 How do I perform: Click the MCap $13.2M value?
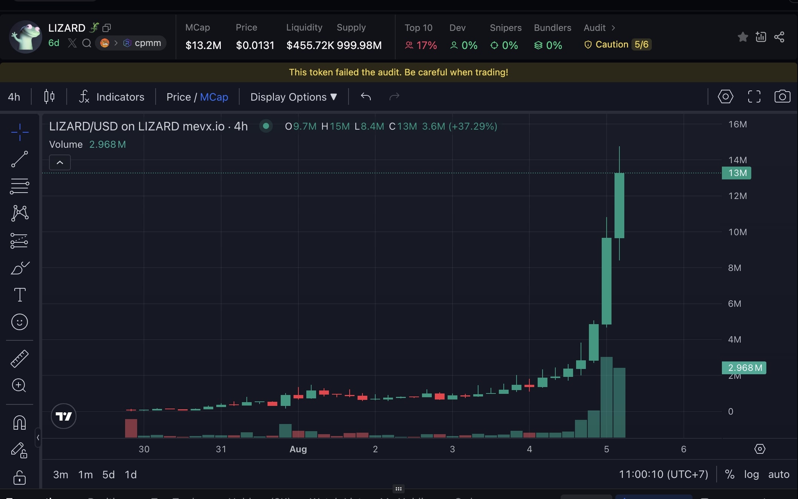coord(203,45)
